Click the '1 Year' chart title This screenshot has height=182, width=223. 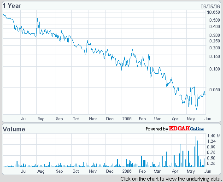pos(12,6)
